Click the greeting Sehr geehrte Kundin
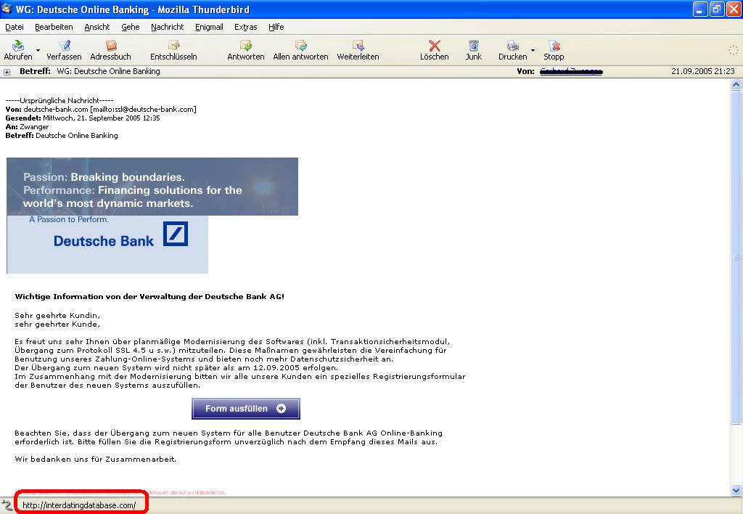Screen dimensions: 743x514 coord(57,315)
